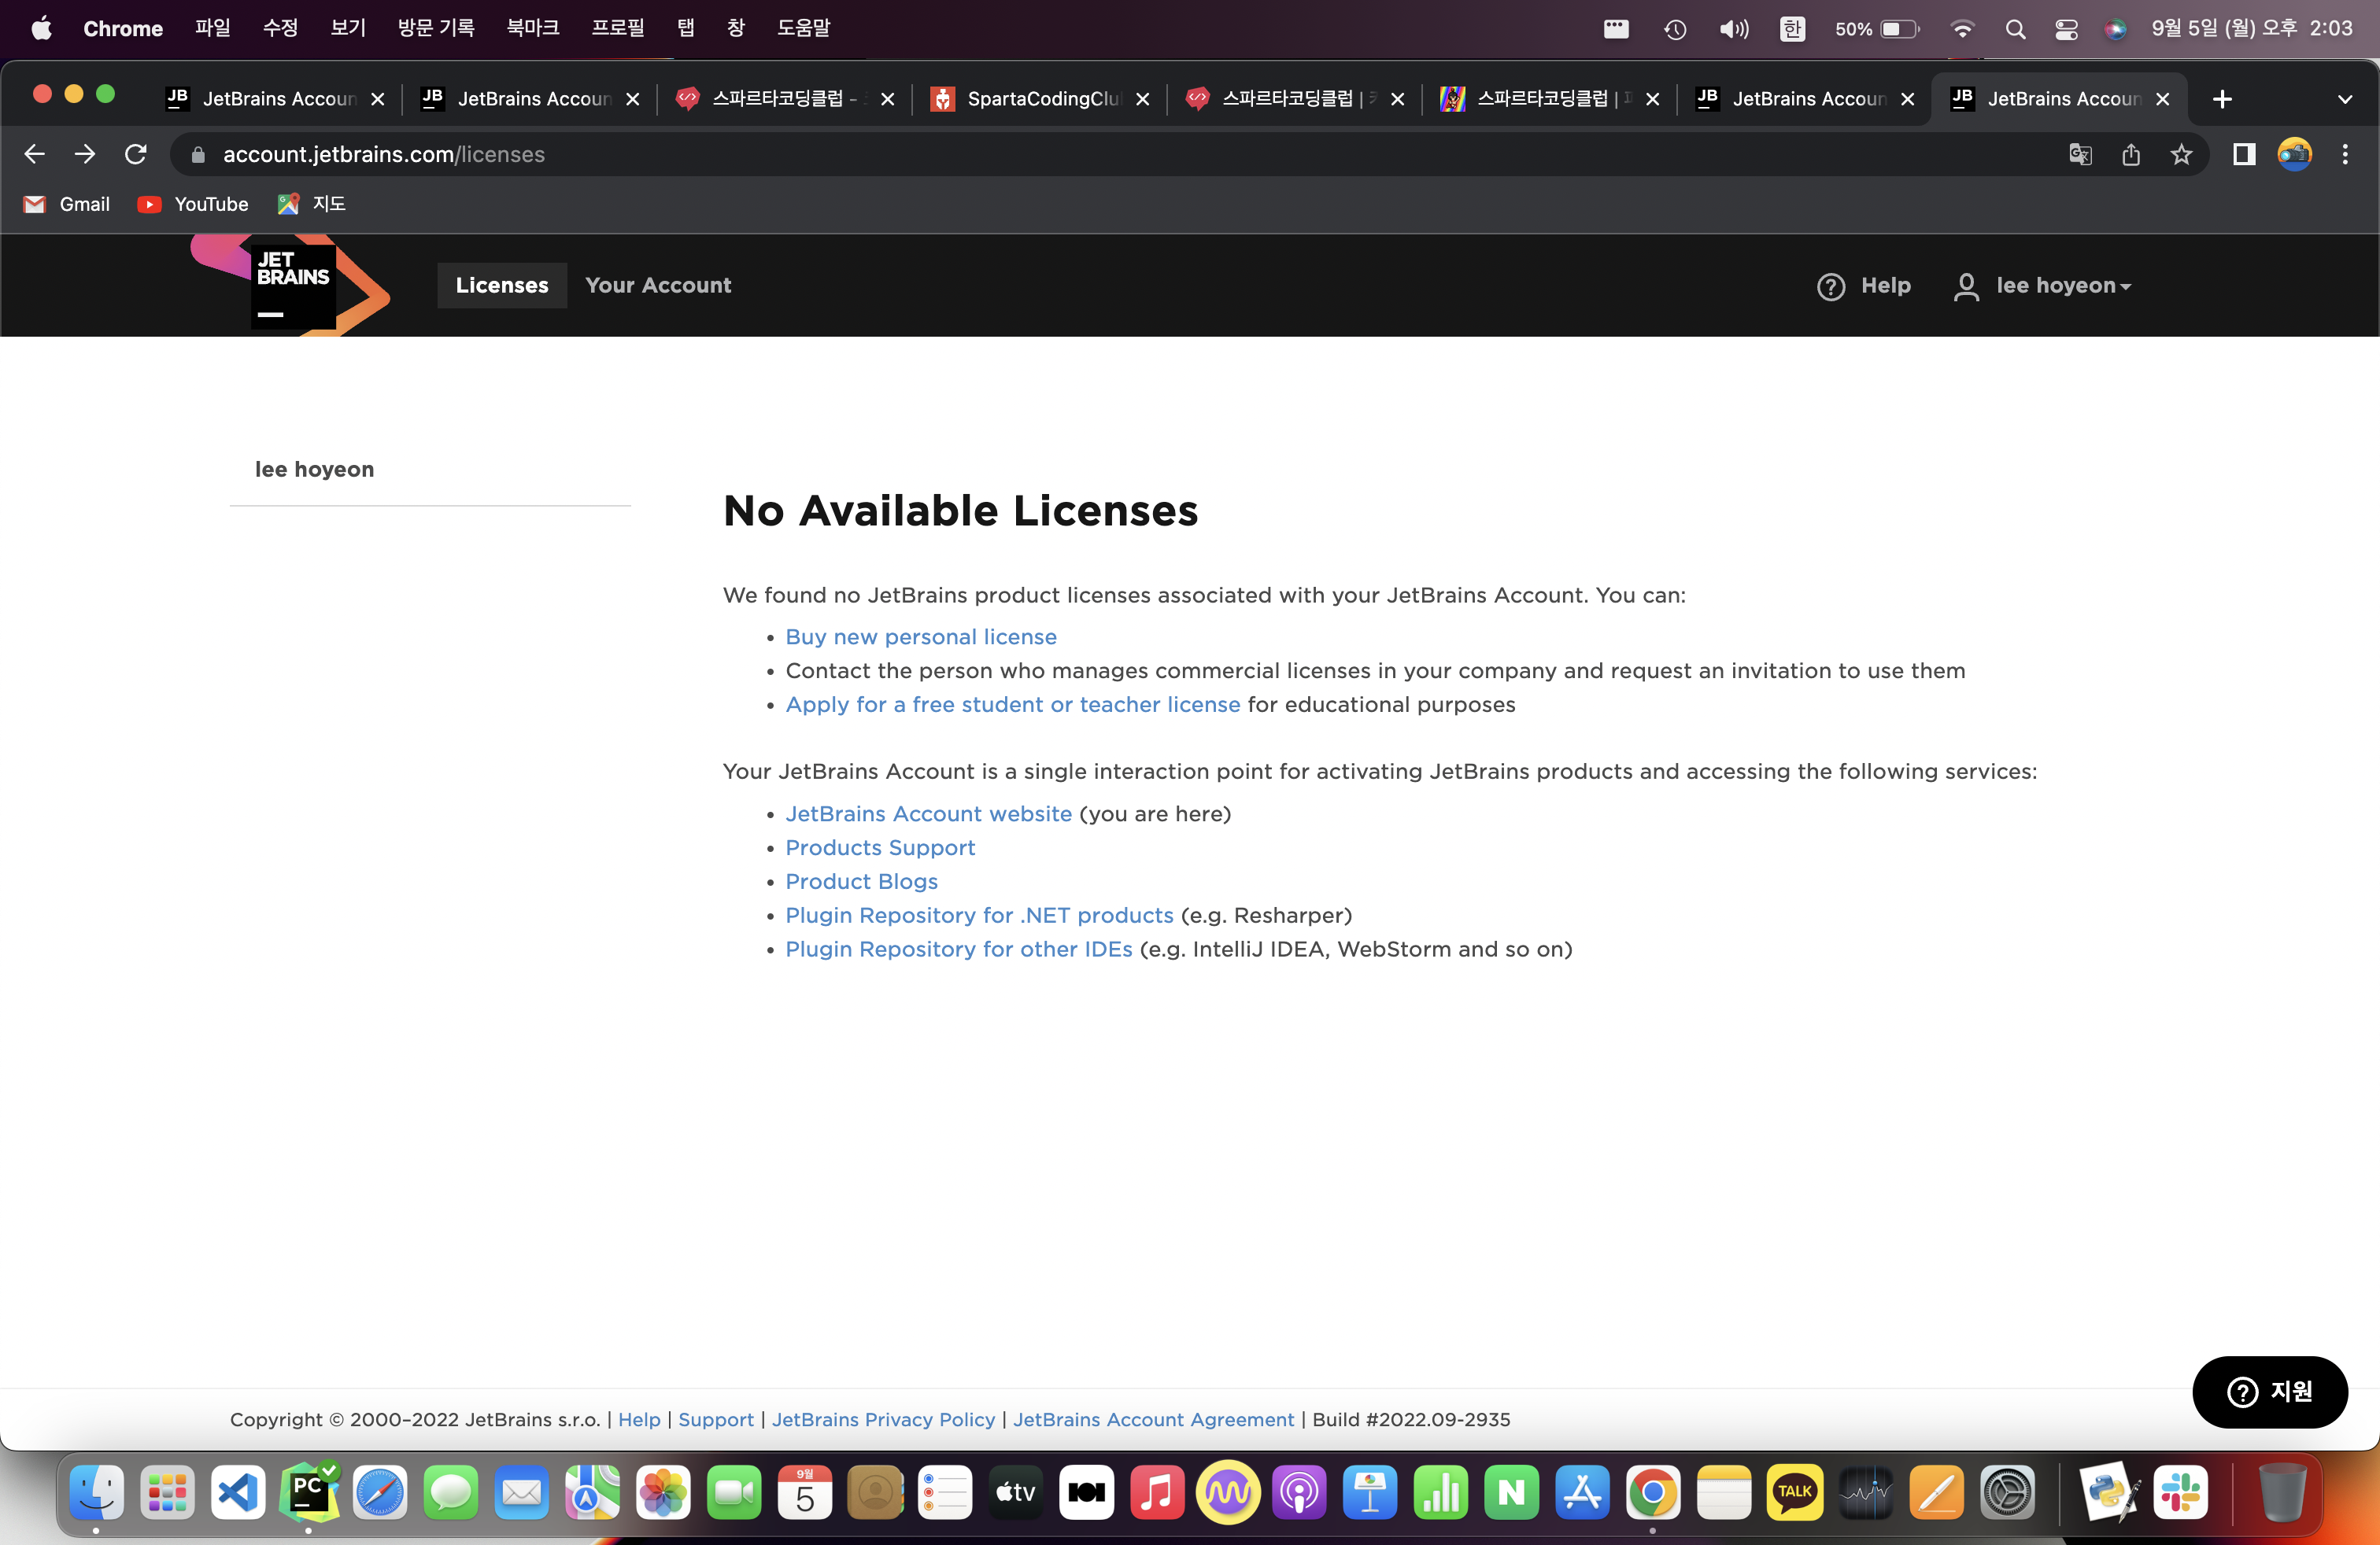This screenshot has width=2380, height=1545.
Task: Open the Wi-Fi status menu
Action: point(1962,29)
